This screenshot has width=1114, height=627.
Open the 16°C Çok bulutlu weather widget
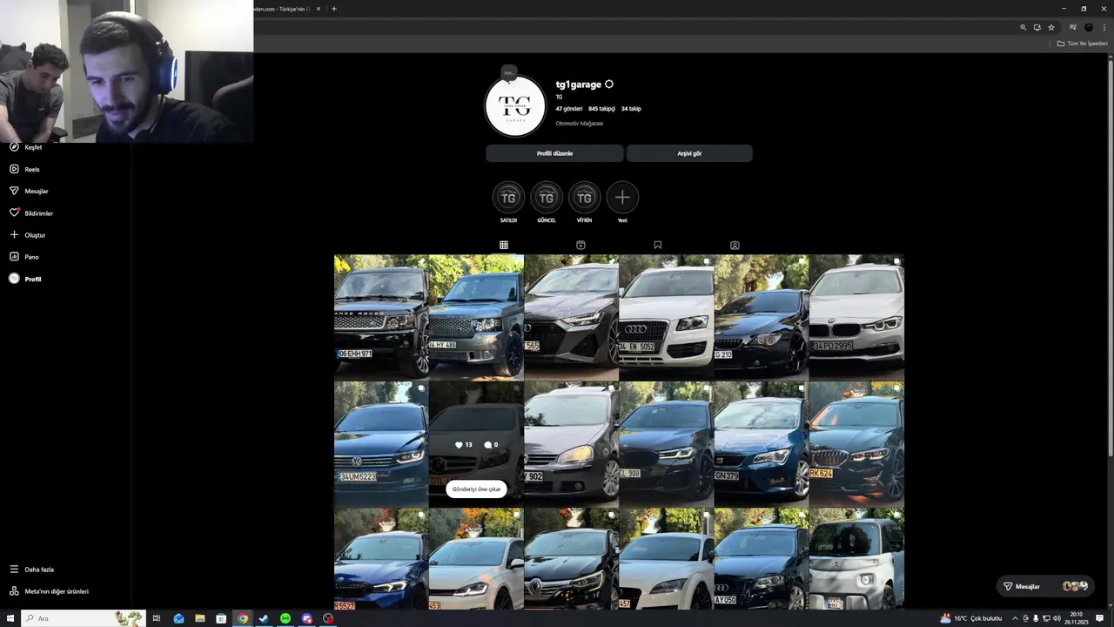(x=971, y=618)
